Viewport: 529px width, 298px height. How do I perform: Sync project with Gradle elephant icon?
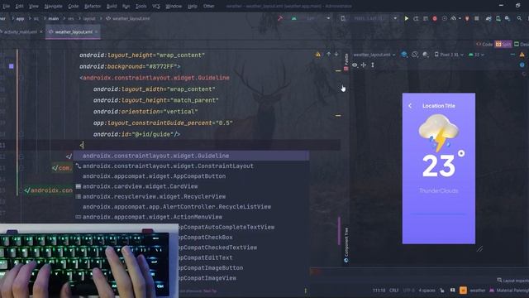(488, 18)
